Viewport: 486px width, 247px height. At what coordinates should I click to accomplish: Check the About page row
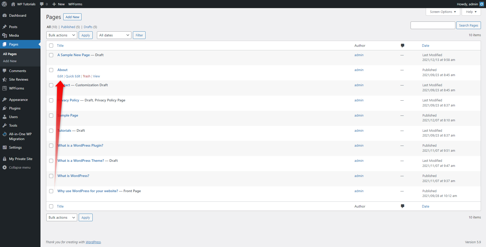pyautogui.click(x=51, y=70)
